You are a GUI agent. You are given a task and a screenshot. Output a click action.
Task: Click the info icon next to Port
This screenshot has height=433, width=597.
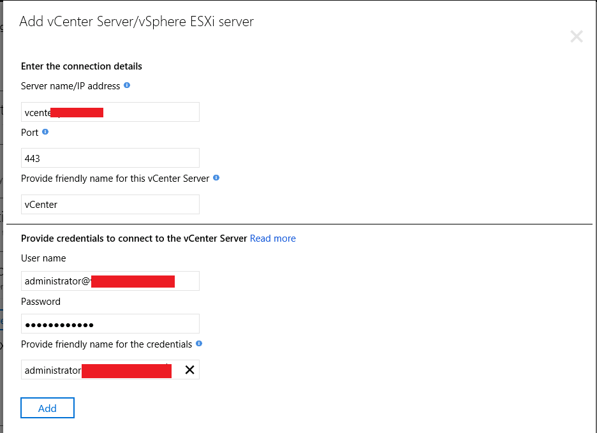click(x=45, y=132)
